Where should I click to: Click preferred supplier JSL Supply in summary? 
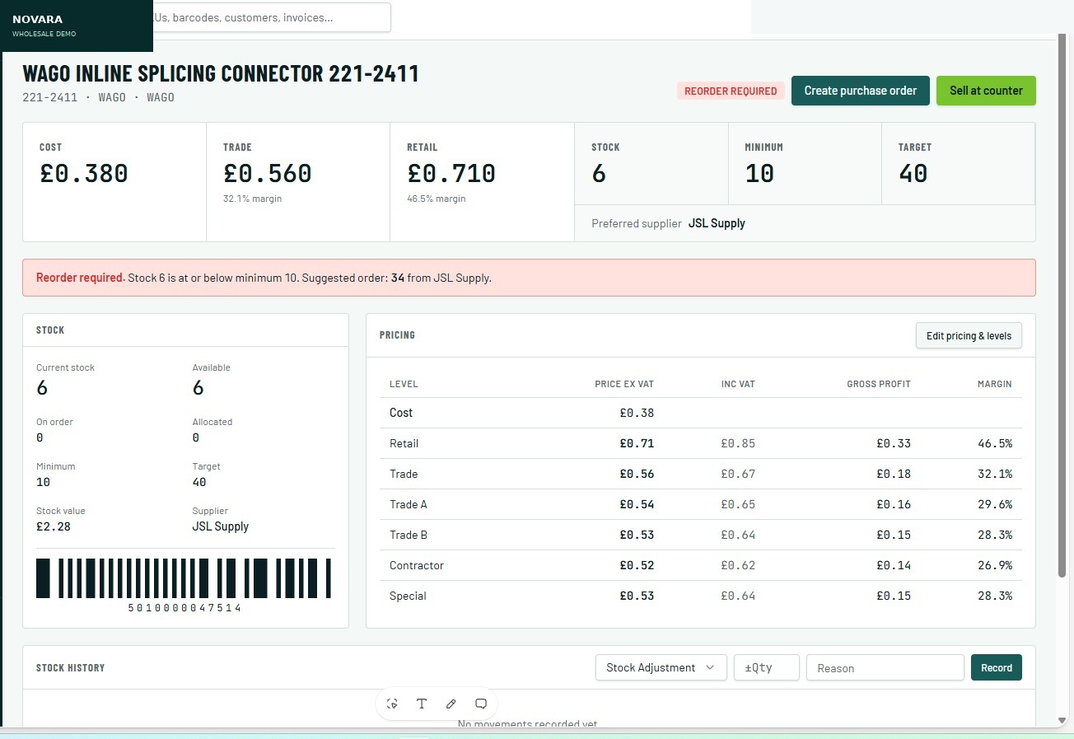pos(717,223)
